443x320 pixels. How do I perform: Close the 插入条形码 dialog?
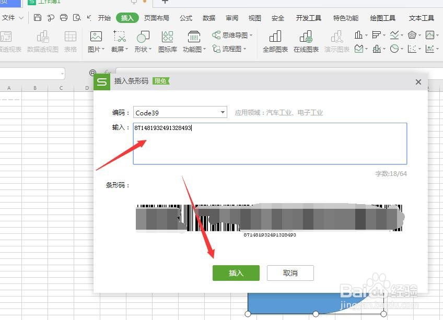[418, 82]
